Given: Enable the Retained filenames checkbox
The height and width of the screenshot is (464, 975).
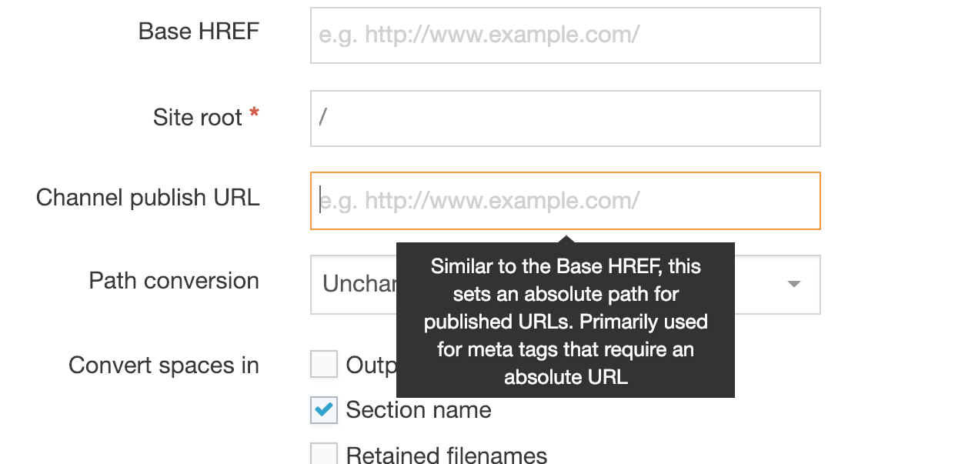Looking at the screenshot, I should click(323, 454).
